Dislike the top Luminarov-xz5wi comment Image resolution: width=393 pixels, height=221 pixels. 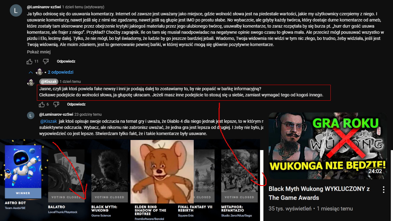pyautogui.click(x=46, y=61)
